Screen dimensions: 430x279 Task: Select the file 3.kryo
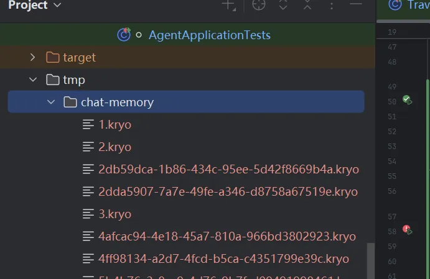[x=115, y=214]
